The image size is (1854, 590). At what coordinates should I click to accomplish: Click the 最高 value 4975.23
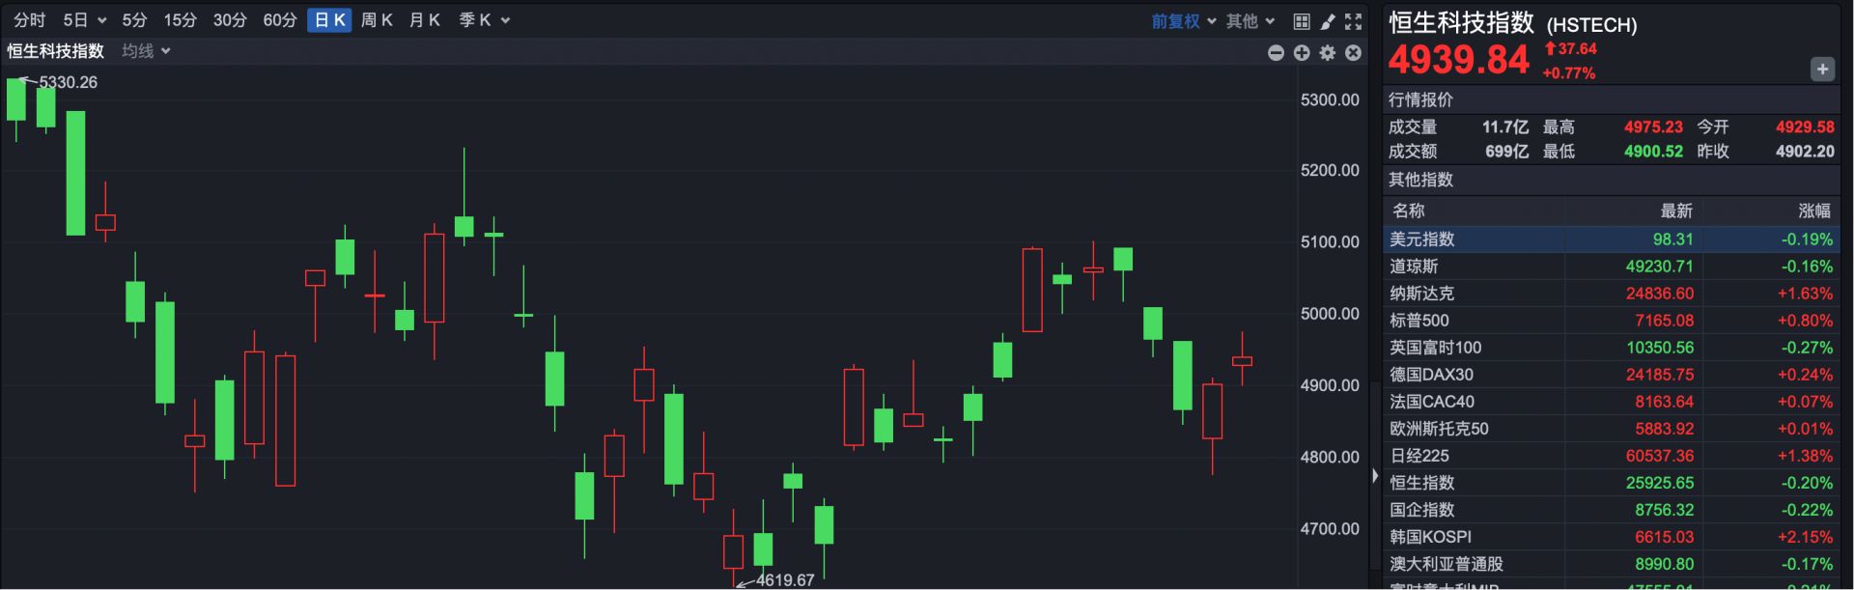1653,127
